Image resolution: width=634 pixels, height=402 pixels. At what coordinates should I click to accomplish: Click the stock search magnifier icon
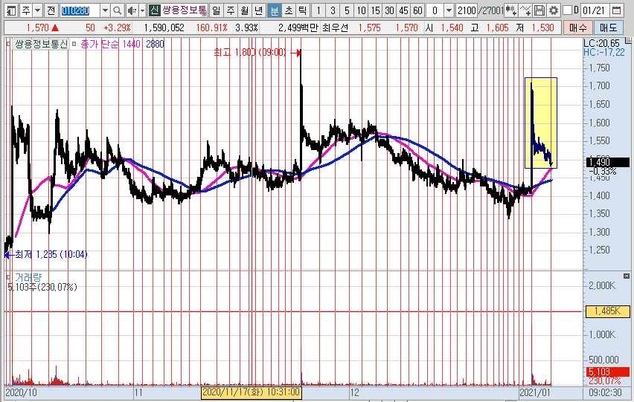[118, 10]
